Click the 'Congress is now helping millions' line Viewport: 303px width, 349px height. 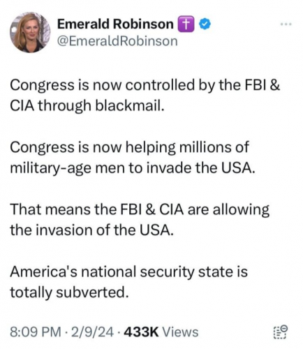tap(129, 148)
